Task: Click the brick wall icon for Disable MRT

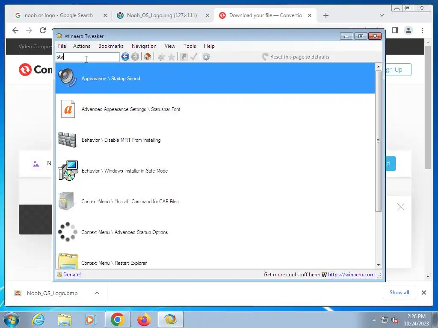Action: coord(67,140)
